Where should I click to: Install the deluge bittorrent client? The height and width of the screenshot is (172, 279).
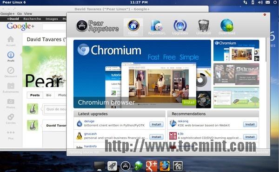[x=156, y=124]
